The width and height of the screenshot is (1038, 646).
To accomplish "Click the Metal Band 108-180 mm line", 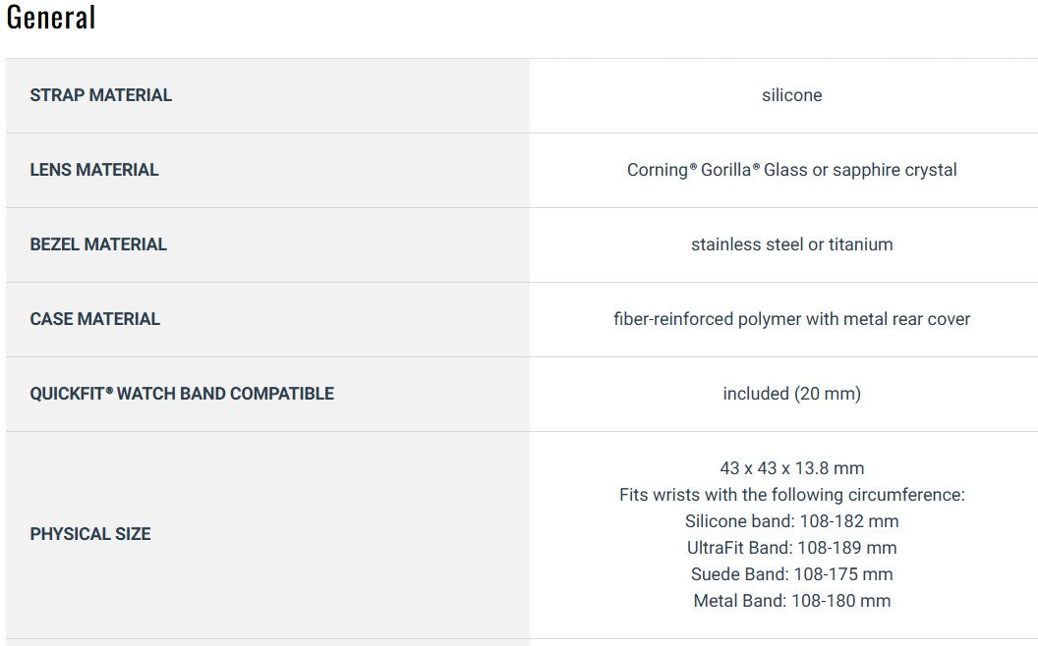I will (791, 601).
